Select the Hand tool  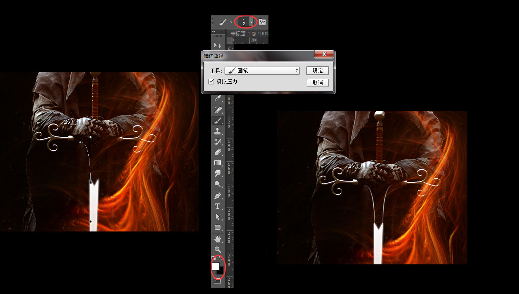click(218, 239)
